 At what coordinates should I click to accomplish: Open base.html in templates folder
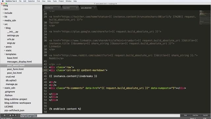13,58
